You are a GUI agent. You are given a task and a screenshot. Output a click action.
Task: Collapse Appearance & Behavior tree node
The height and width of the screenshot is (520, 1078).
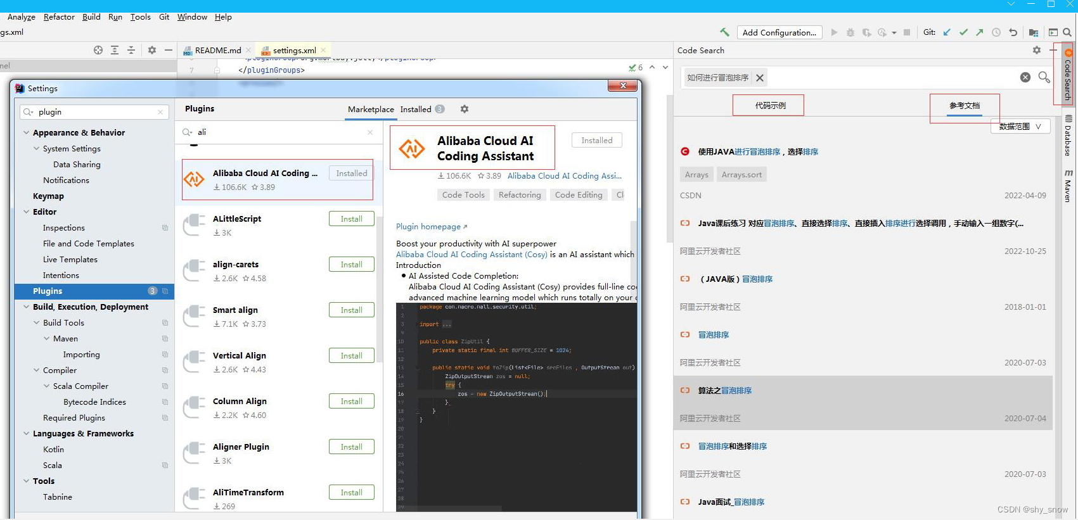27,132
